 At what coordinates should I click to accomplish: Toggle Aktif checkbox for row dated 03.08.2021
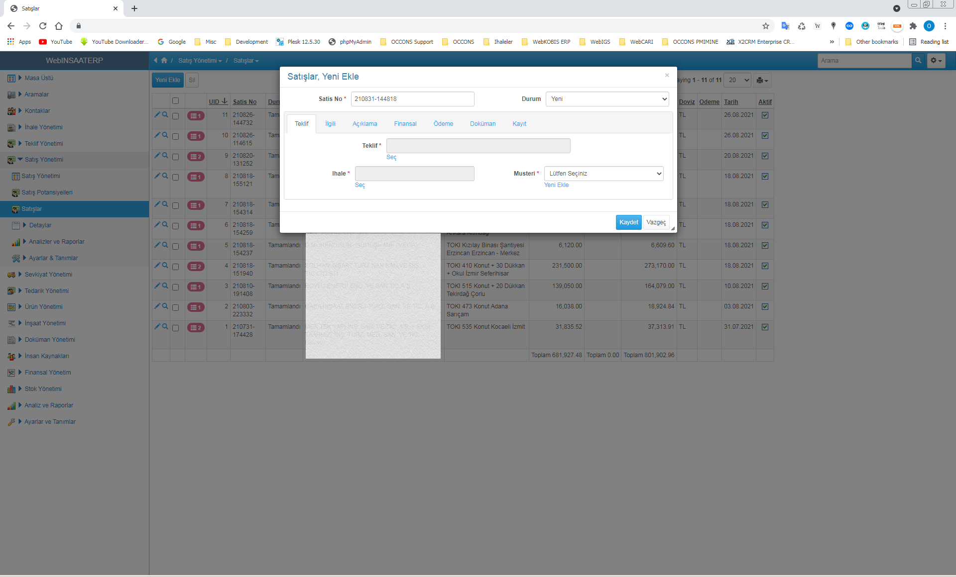[x=765, y=306]
